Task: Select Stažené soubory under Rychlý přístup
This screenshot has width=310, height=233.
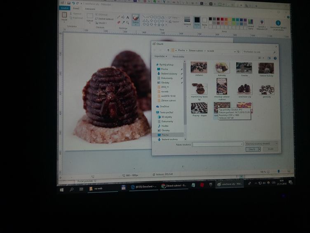Action: (x=169, y=74)
